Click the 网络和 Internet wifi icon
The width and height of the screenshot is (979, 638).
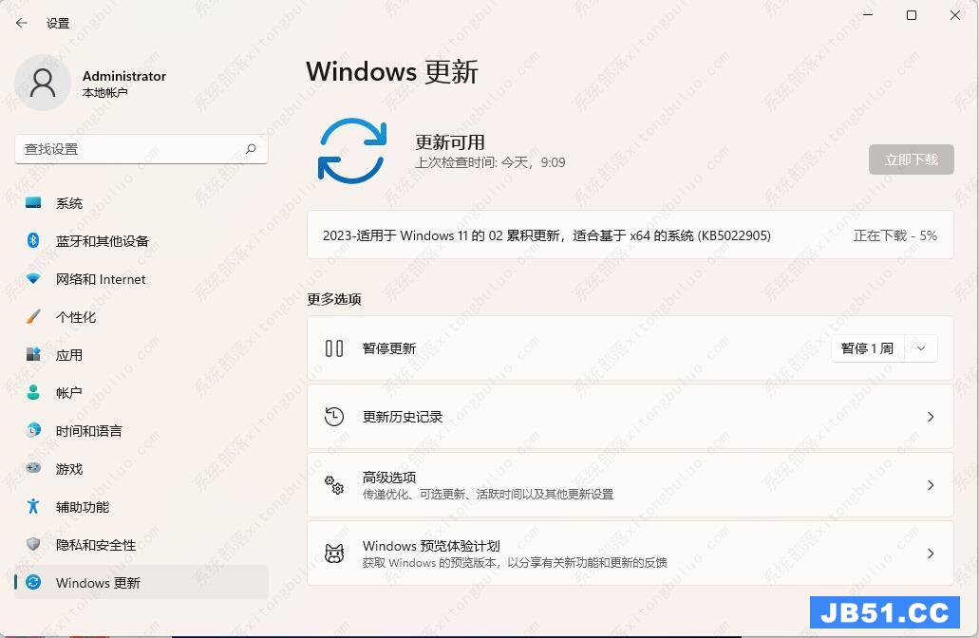[x=33, y=279]
